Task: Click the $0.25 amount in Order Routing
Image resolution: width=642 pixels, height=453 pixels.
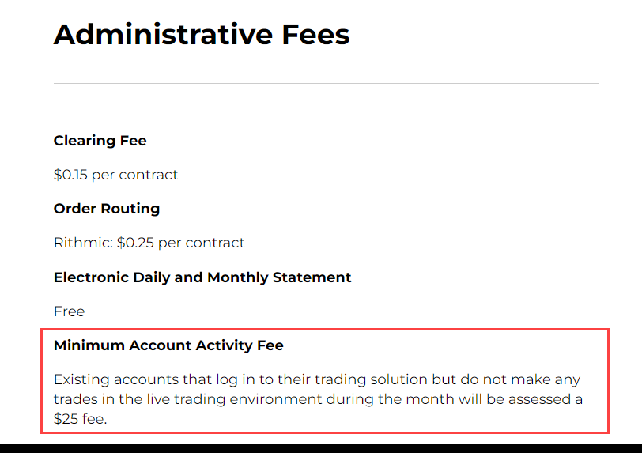Action: tap(135, 243)
